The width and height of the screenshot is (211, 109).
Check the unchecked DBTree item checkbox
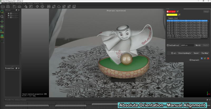(x=9, y=17)
